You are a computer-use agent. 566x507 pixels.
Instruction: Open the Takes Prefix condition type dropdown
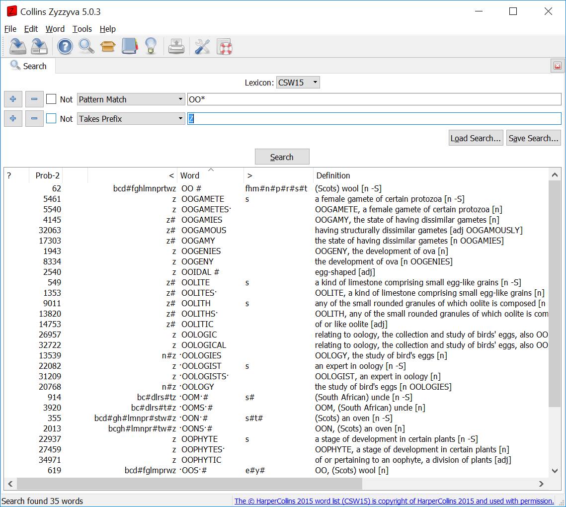click(x=131, y=118)
